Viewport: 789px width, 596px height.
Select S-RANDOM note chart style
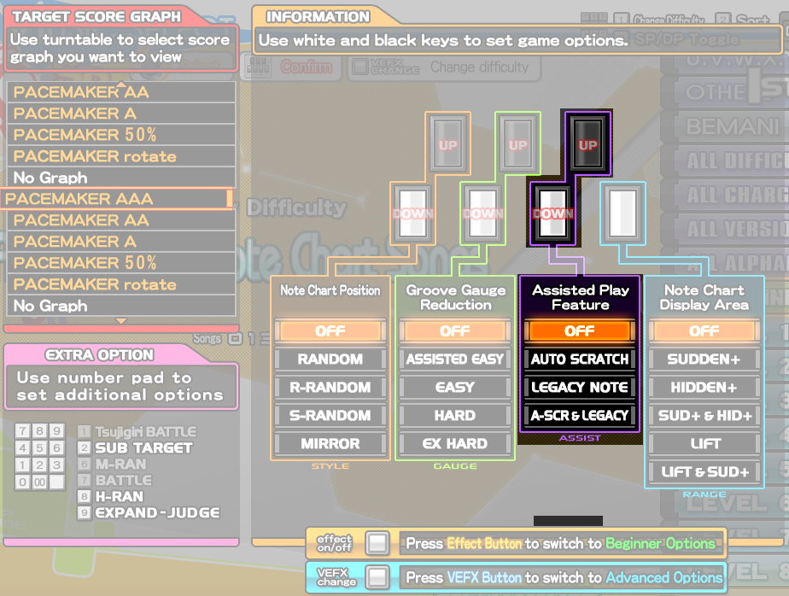click(x=330, y=415)
